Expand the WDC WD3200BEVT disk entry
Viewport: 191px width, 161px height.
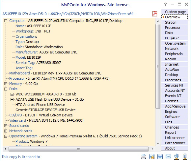coord(12,94)
